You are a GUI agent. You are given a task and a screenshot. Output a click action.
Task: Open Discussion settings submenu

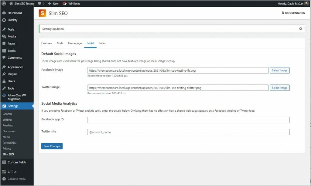tap(9, 131)
